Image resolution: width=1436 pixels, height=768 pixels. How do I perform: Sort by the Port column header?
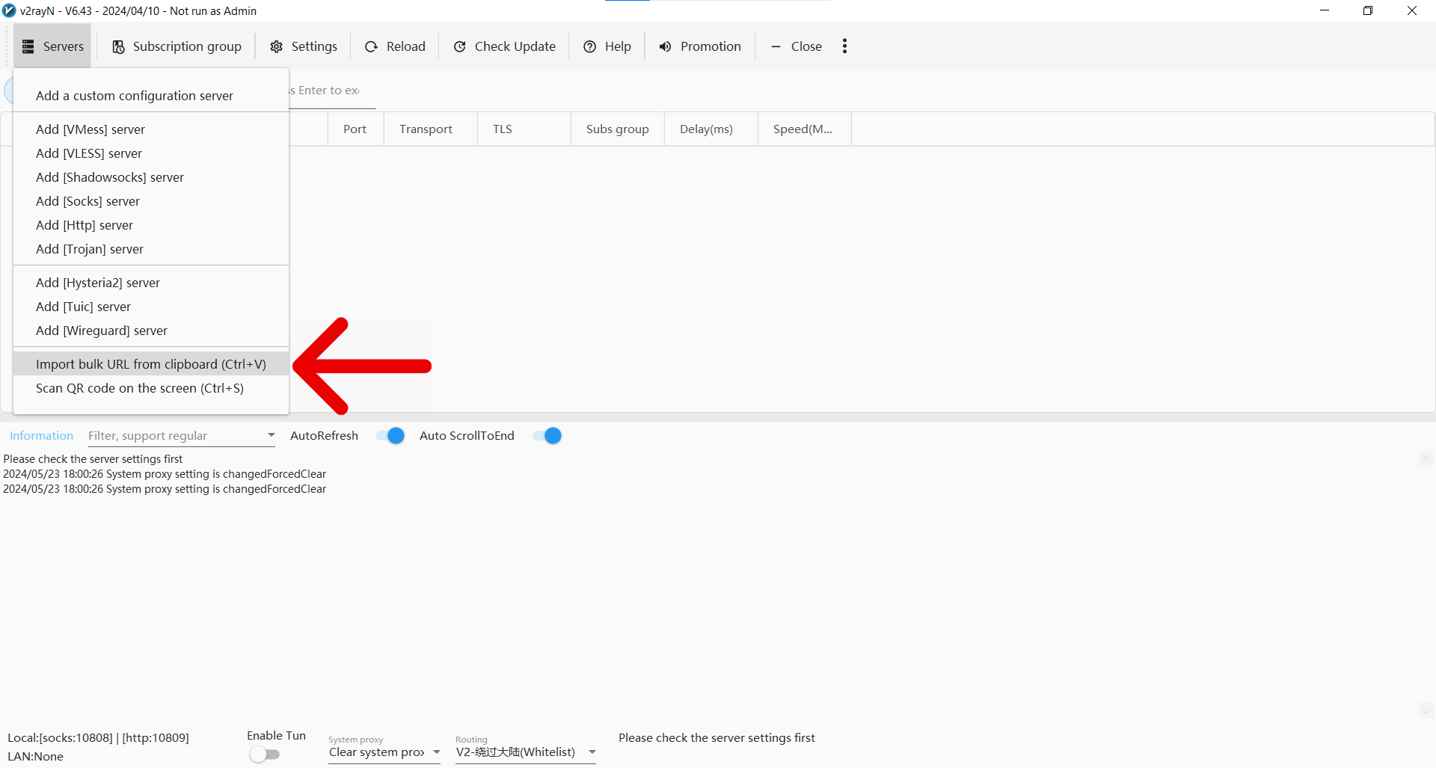coord(355,129)
